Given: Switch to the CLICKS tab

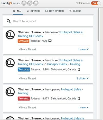Looking at the screenshot, I should click(x=76, y=11).
